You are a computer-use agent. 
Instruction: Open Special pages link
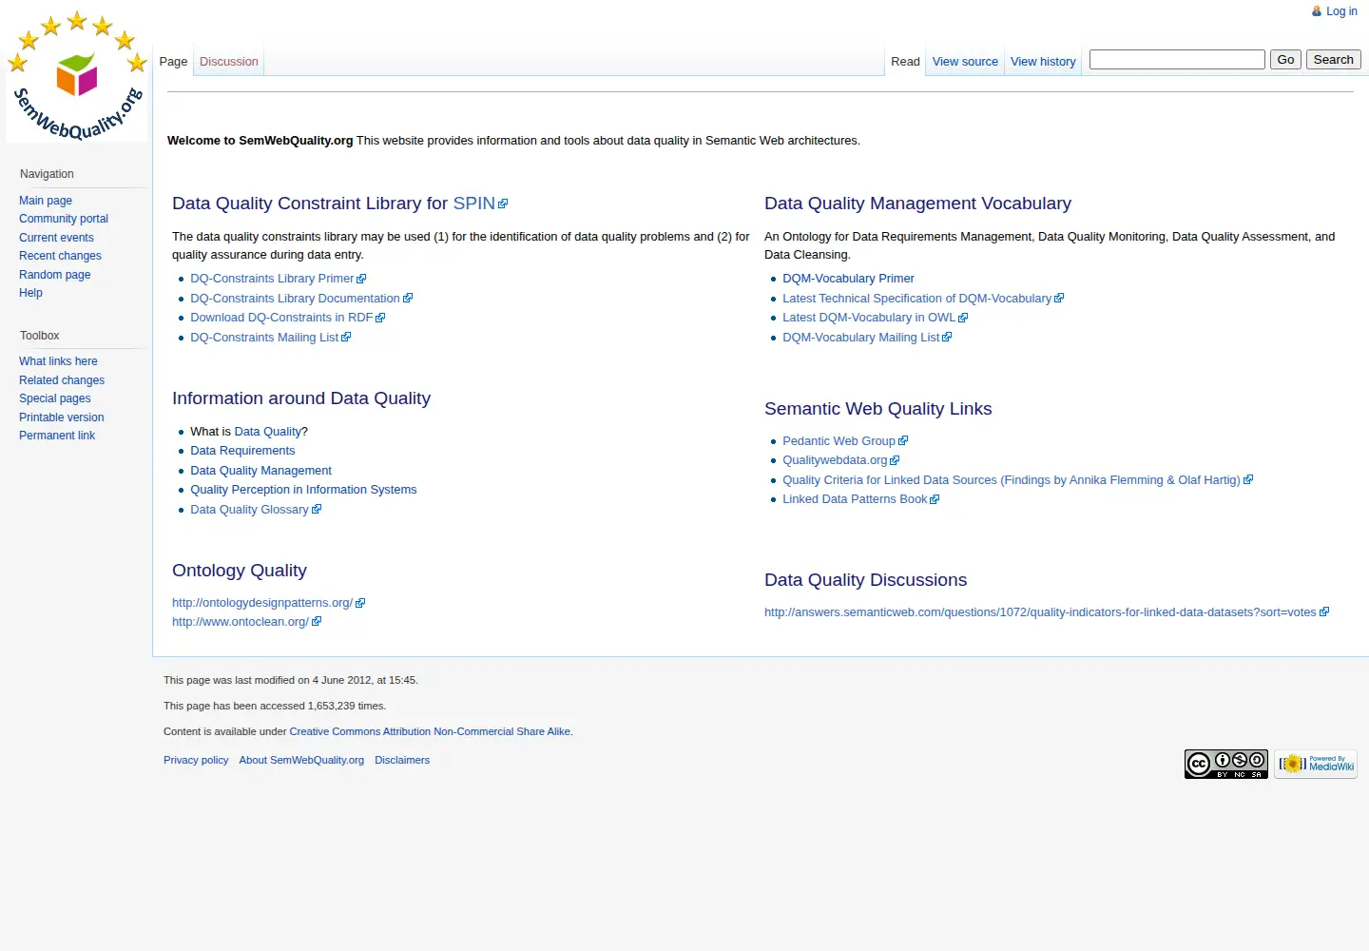pos(55,398)
